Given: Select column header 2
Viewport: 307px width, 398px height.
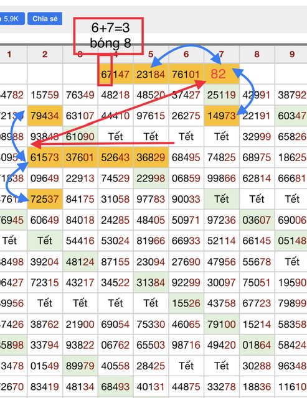Looking at the screenshot, I should tap(45, 54).
